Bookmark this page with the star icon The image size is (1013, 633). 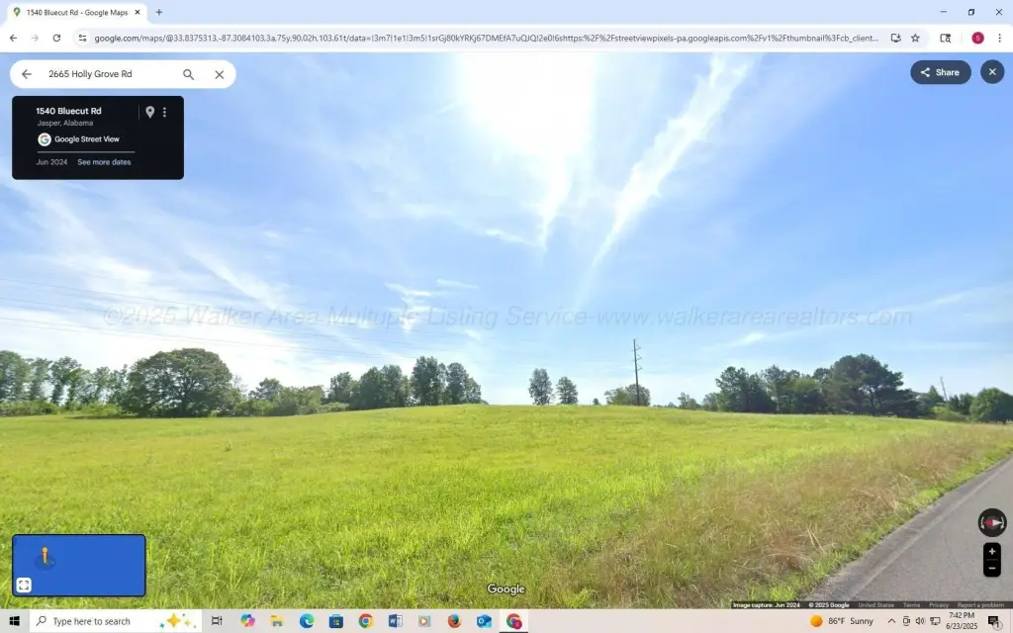[915, 38]
